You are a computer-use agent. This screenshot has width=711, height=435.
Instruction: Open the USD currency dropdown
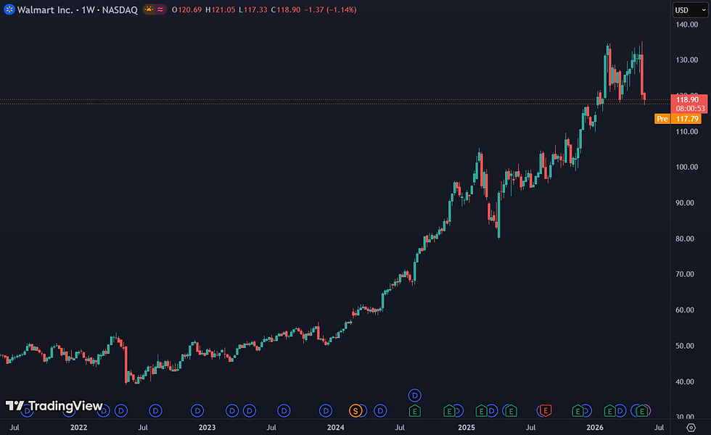[x=690, y=10]
